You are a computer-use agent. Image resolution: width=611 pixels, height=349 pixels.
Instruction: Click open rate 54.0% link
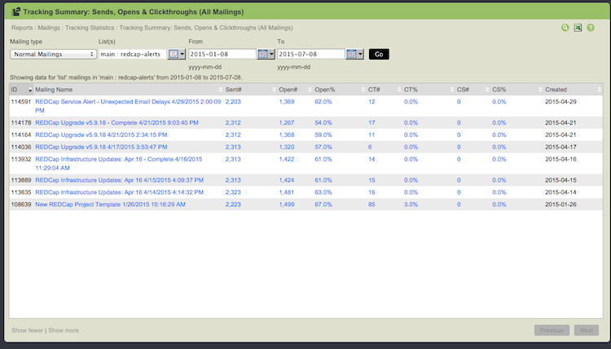(323, 123)
